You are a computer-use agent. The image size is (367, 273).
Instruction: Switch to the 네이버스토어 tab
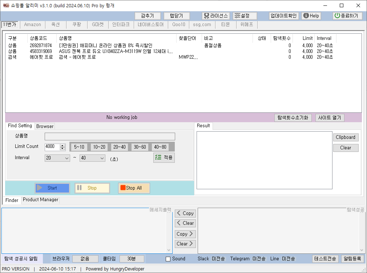151,25
